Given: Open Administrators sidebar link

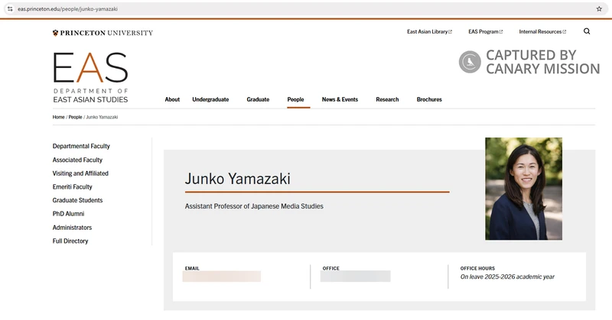Looking at the screenshot, I should tap(72, 228).
